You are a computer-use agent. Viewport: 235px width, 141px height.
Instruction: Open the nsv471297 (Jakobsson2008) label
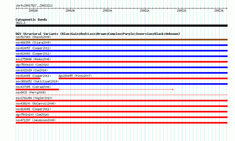click(36, 120)
